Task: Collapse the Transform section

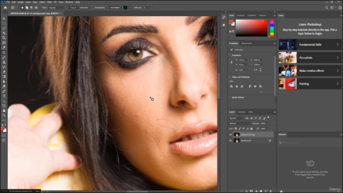Action: coord(230,55)
